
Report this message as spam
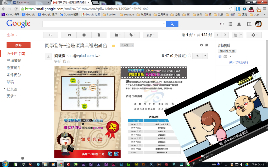tap(84, 35)
